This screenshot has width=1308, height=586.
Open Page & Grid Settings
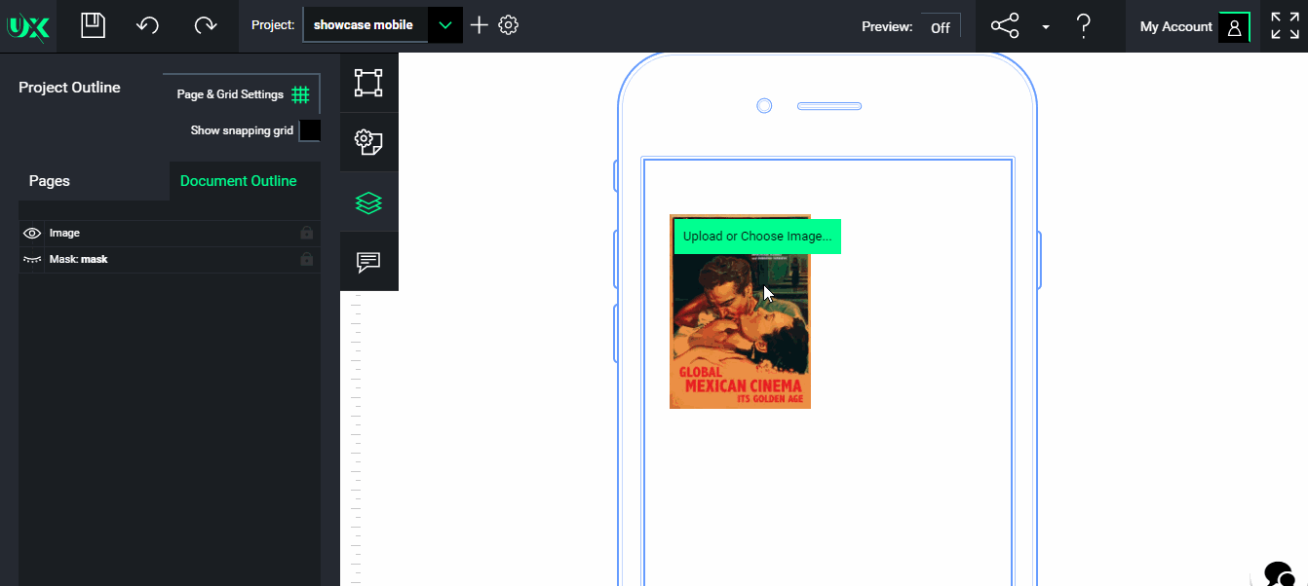pos(241,94)
